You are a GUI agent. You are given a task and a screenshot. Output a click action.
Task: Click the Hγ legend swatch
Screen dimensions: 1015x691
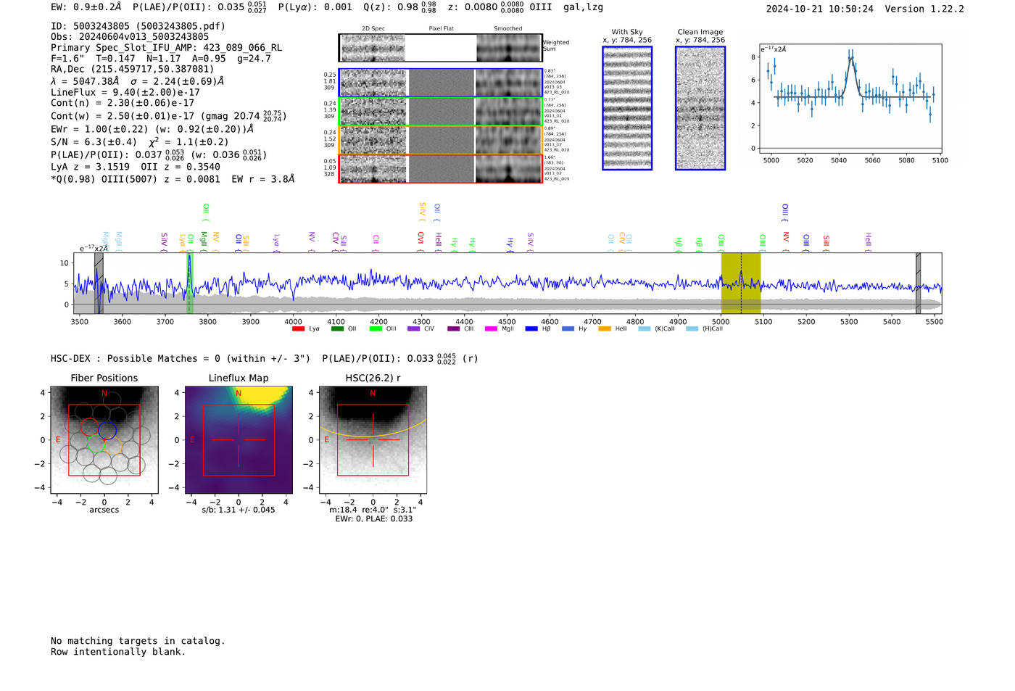point(568,329)
